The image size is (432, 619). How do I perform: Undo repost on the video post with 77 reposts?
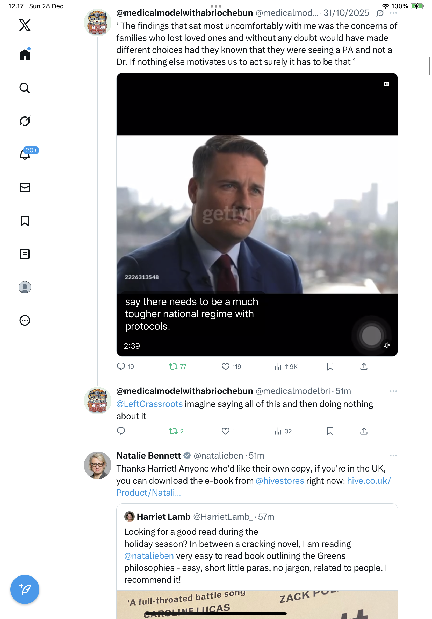(x=173, y=367)
